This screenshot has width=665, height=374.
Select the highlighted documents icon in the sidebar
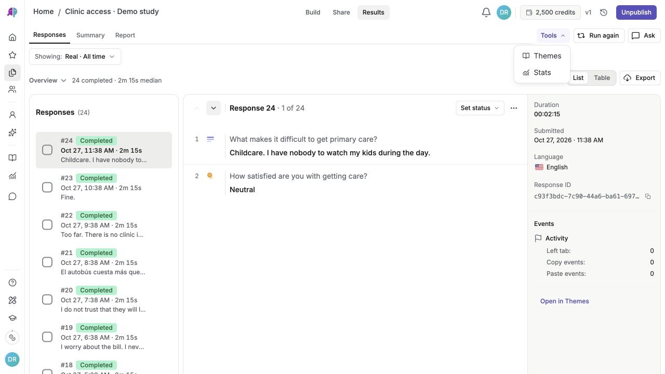click(12, 73)
